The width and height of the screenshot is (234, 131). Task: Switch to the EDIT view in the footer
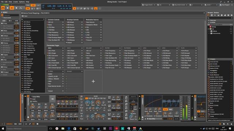pyautogui.click(x=20, y=124)
